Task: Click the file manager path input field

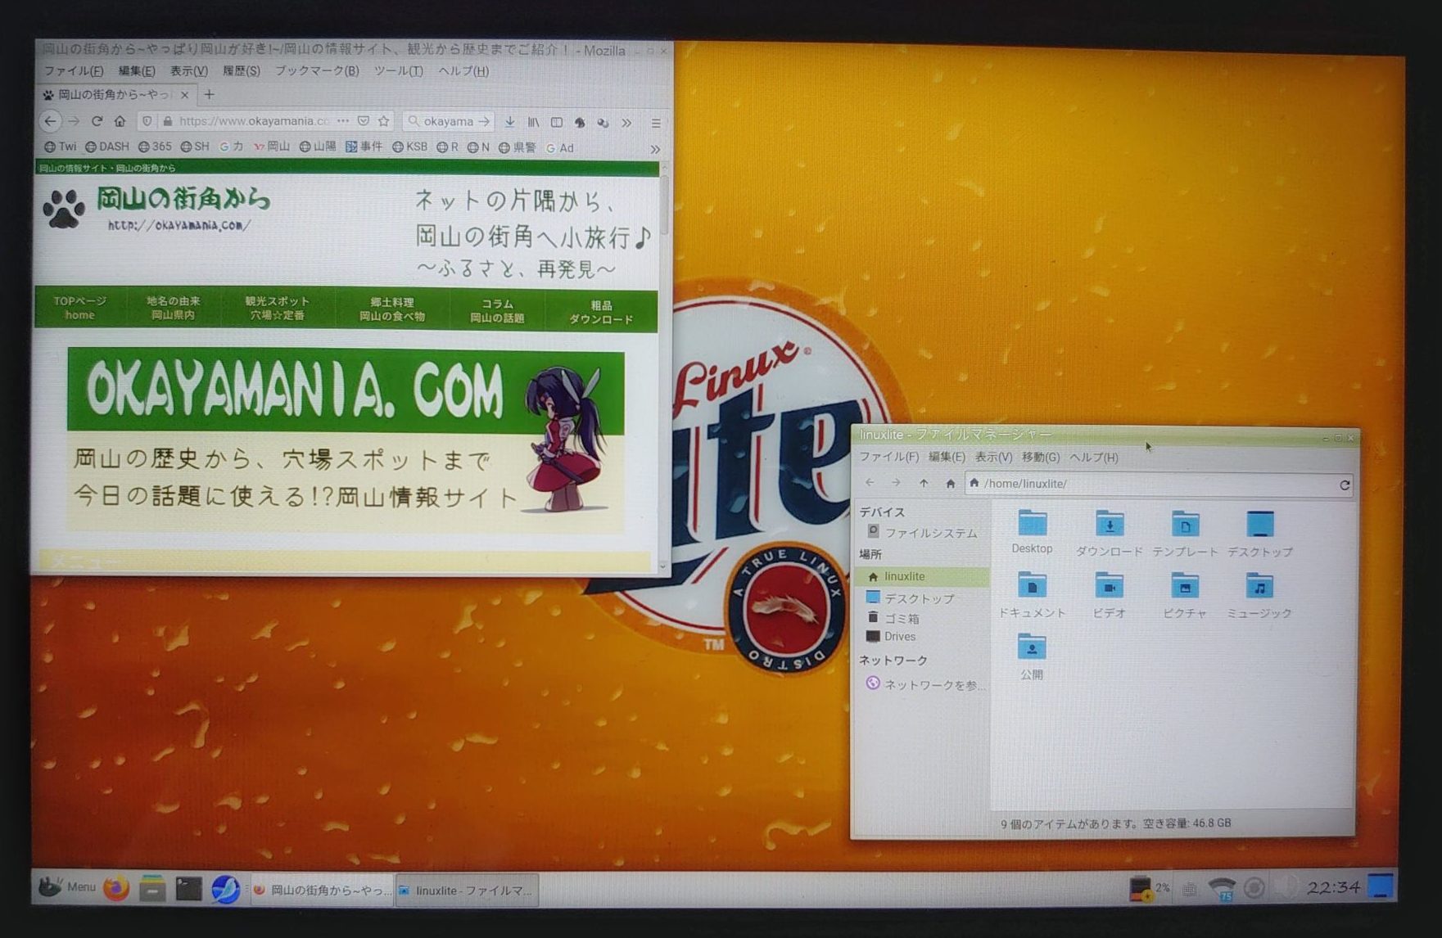Action: pyautogui.click(x=1155, y=484)
